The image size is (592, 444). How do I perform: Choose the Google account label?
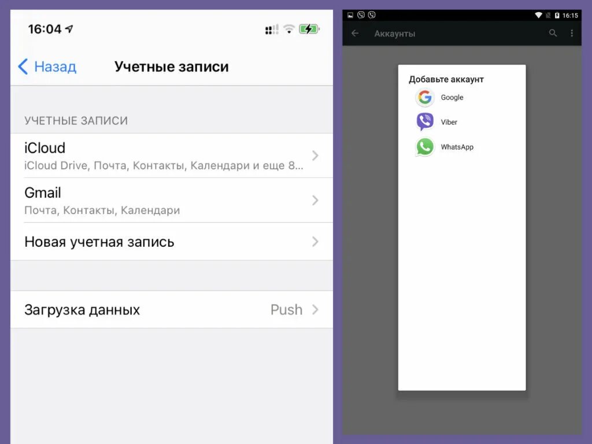pyautogui.click(x=452, y=97)
